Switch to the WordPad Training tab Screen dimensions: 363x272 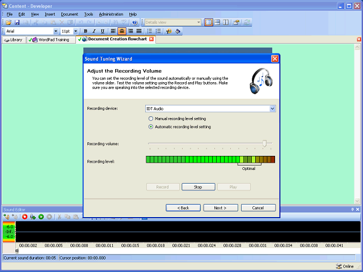(51, 40)
